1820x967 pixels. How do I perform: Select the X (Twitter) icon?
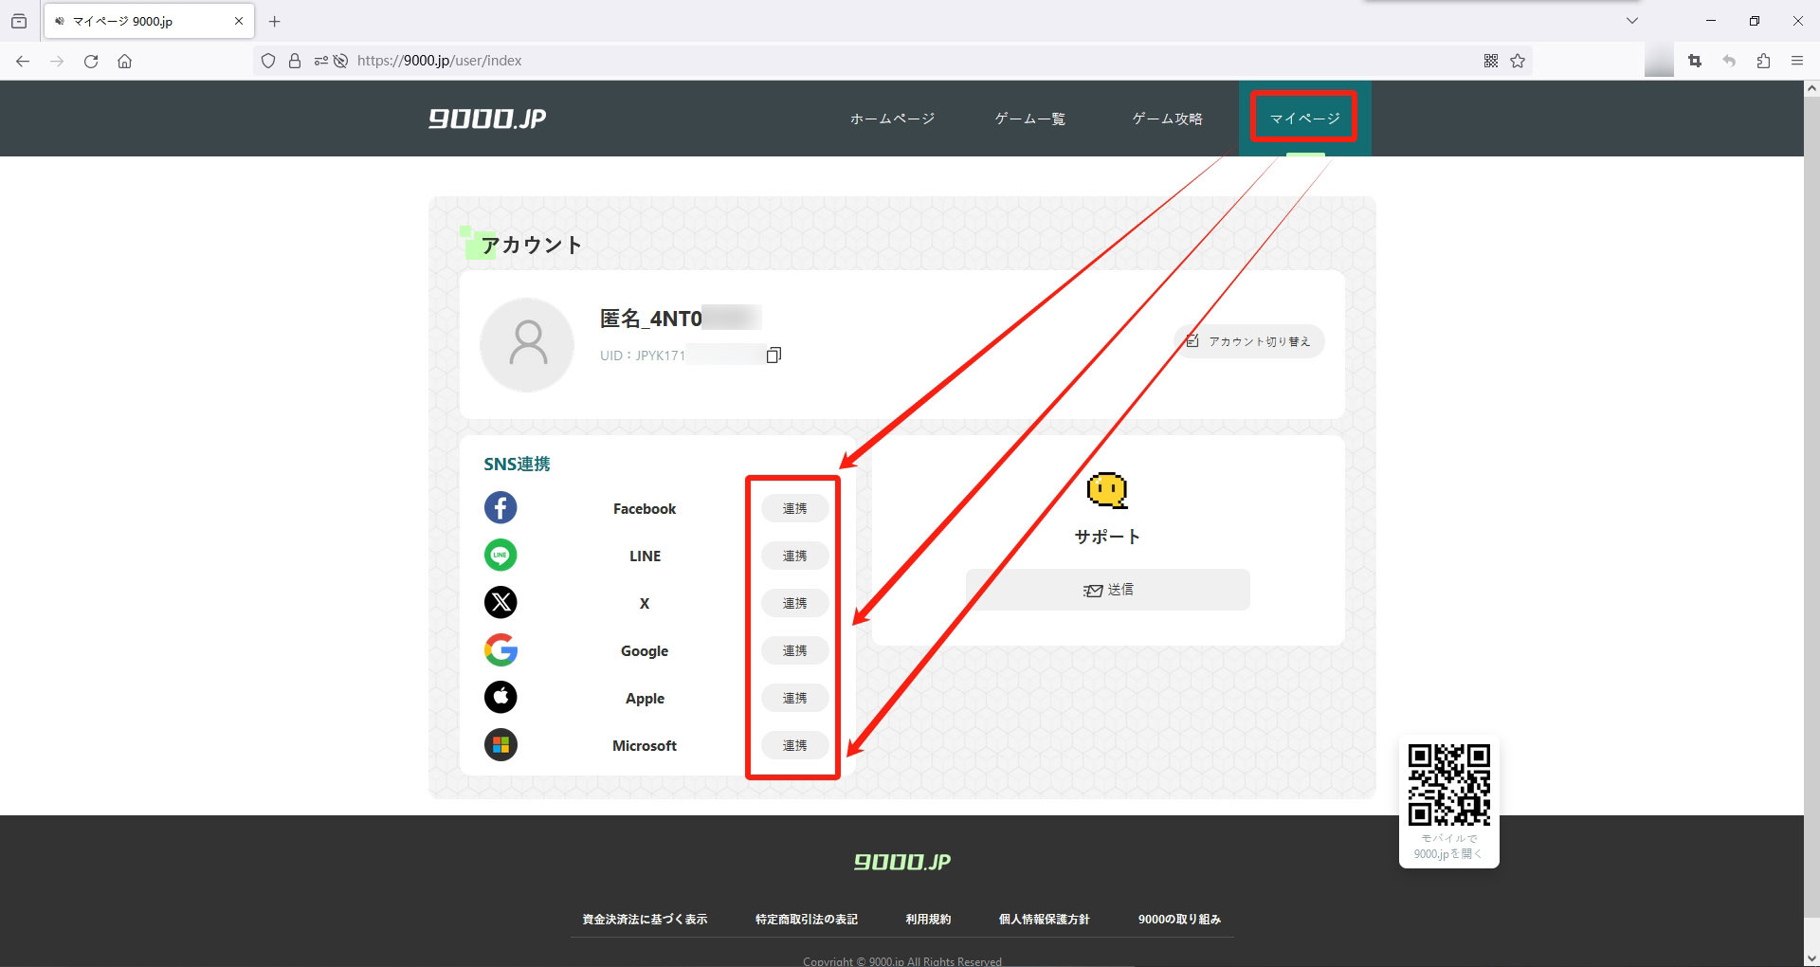pos(500,602)
